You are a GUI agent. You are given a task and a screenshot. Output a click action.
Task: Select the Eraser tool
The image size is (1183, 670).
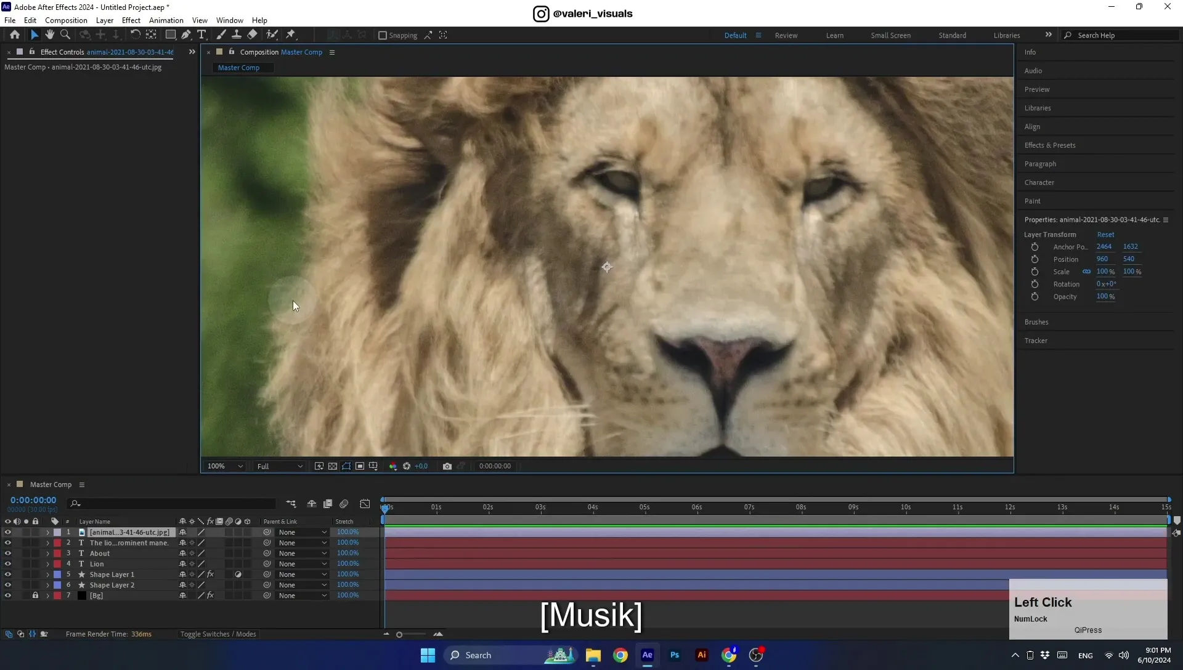coord(252,35)
